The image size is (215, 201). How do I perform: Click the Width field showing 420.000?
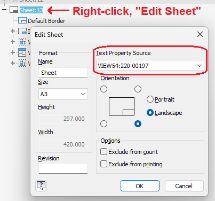coord(63,144)
